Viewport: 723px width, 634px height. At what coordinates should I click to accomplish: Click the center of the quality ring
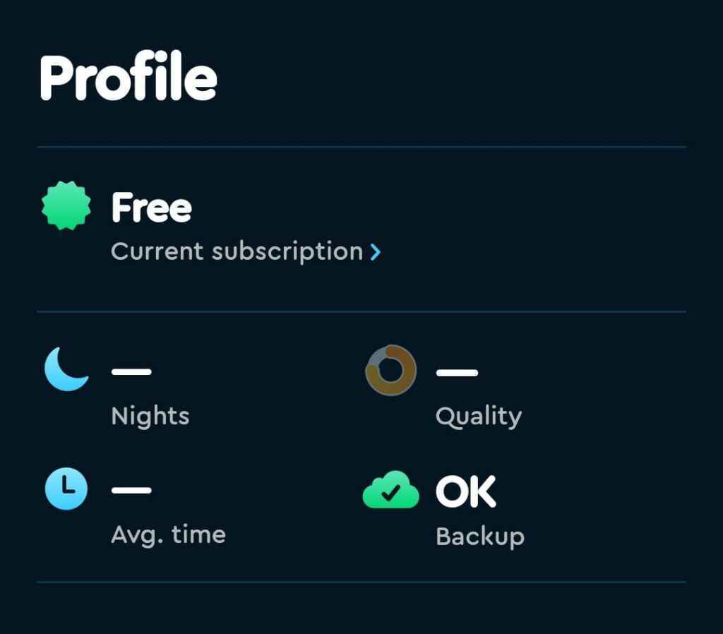pos(391,370)
